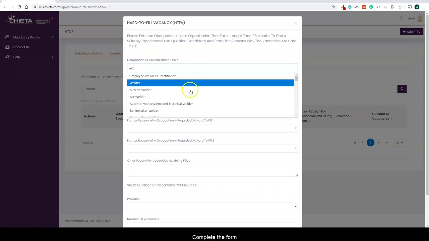Open Further Reason Hard To Fill 2 dropdown
Viewport: 429px width, 241px height.
212,148
